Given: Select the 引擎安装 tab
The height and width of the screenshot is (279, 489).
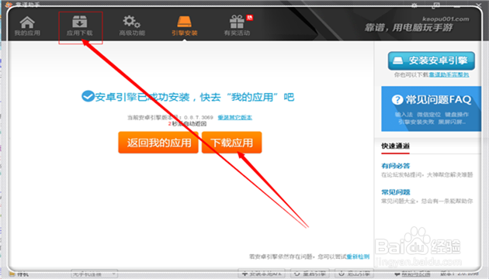Looking at the screenshot, I should tap(184, 26).
